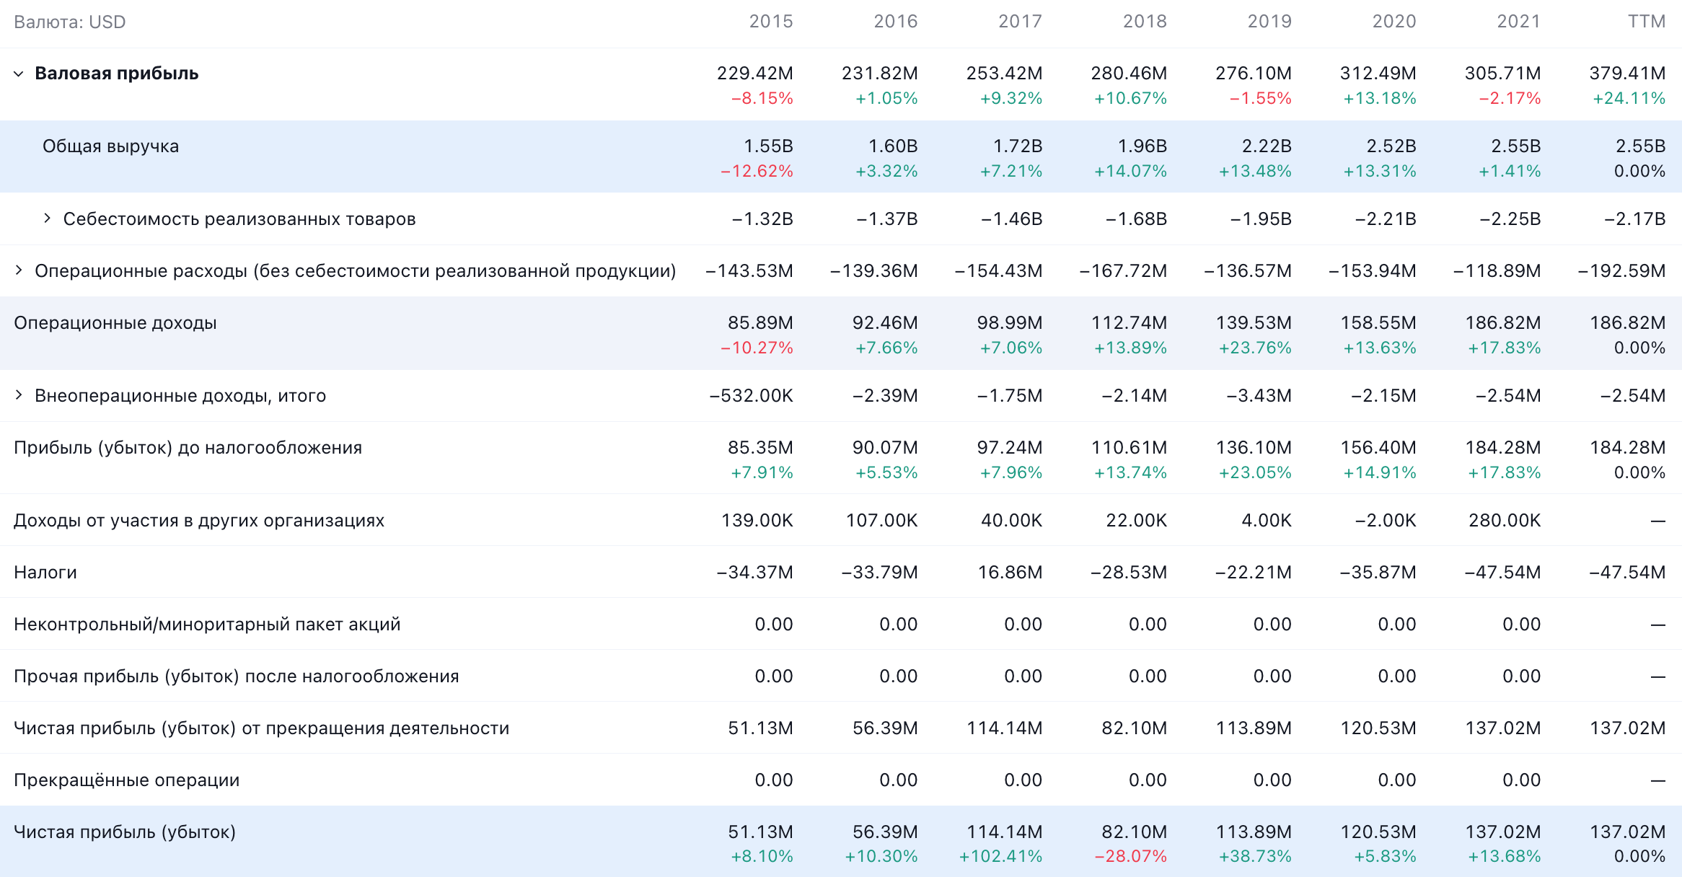Select Неконтрольный/миноритарный пакет акций label
The height and width of the screenshot is (877, 1682).
(207, 625)
